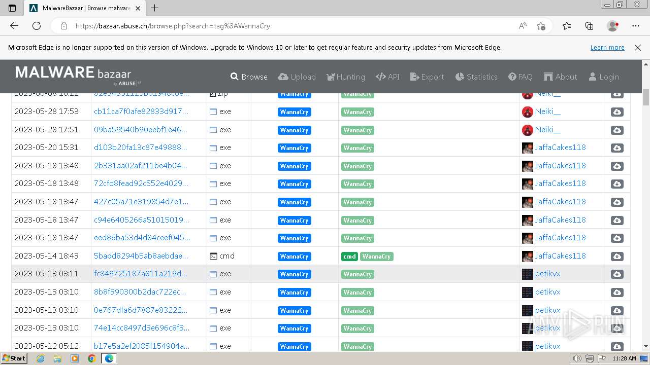This screenshot has height=365, width=650.
Task: Click the green cmd tag
Action: coord(349,257)
